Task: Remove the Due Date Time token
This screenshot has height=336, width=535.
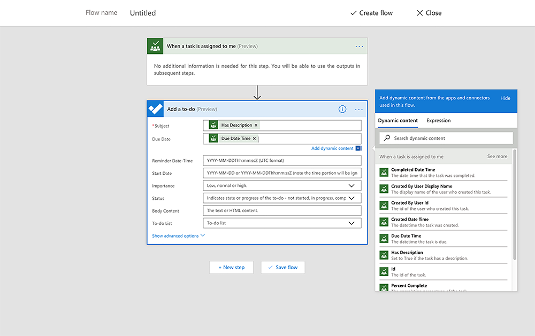Action: point(254,139)
